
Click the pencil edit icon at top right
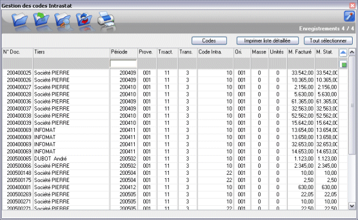(x=349, y=16)
